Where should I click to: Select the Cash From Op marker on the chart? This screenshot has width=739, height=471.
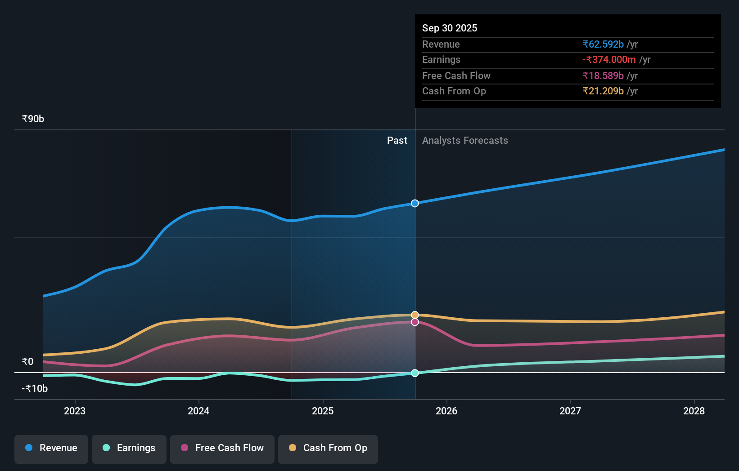tap(415, 314)
